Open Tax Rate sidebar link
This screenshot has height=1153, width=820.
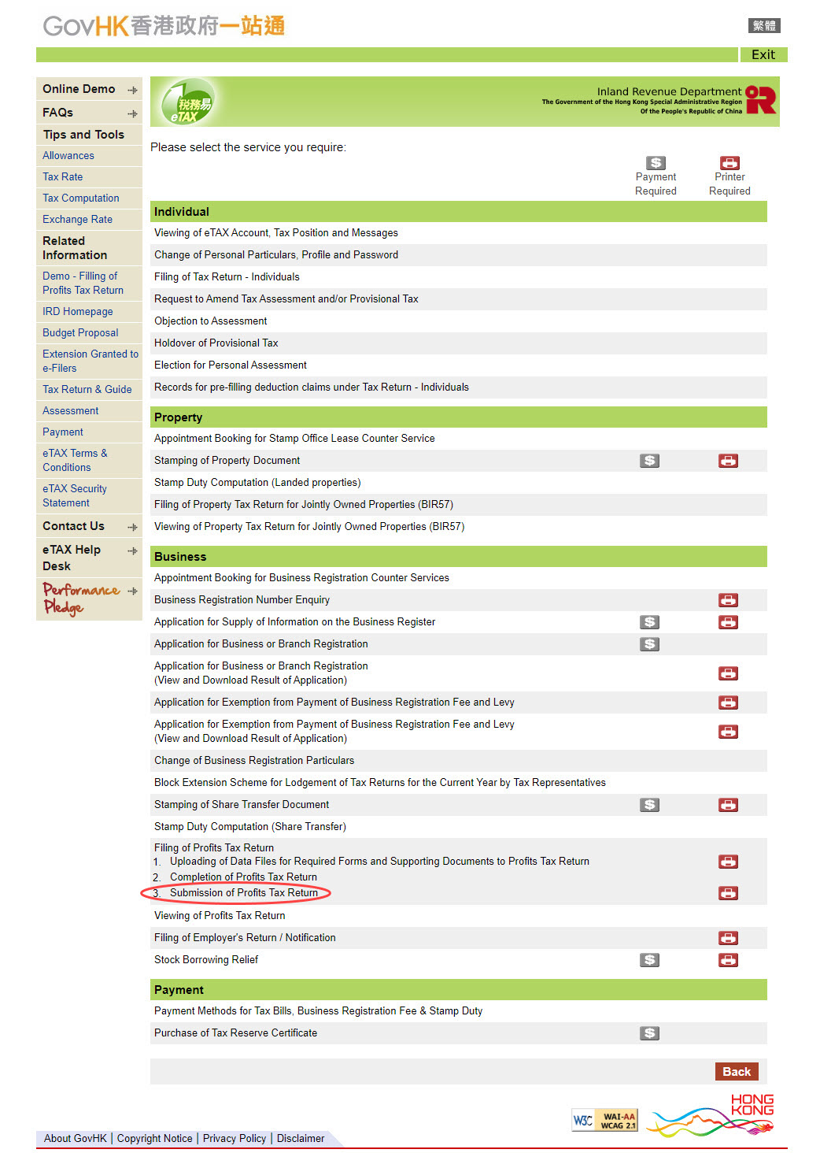click(x=62, y=177)
